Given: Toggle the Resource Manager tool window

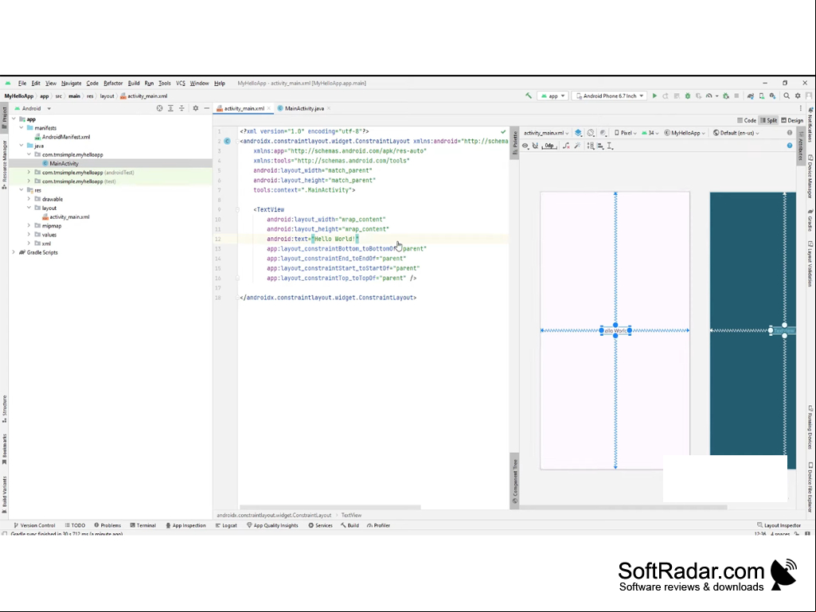Looking at the screenshot, I should click(4, 164).
